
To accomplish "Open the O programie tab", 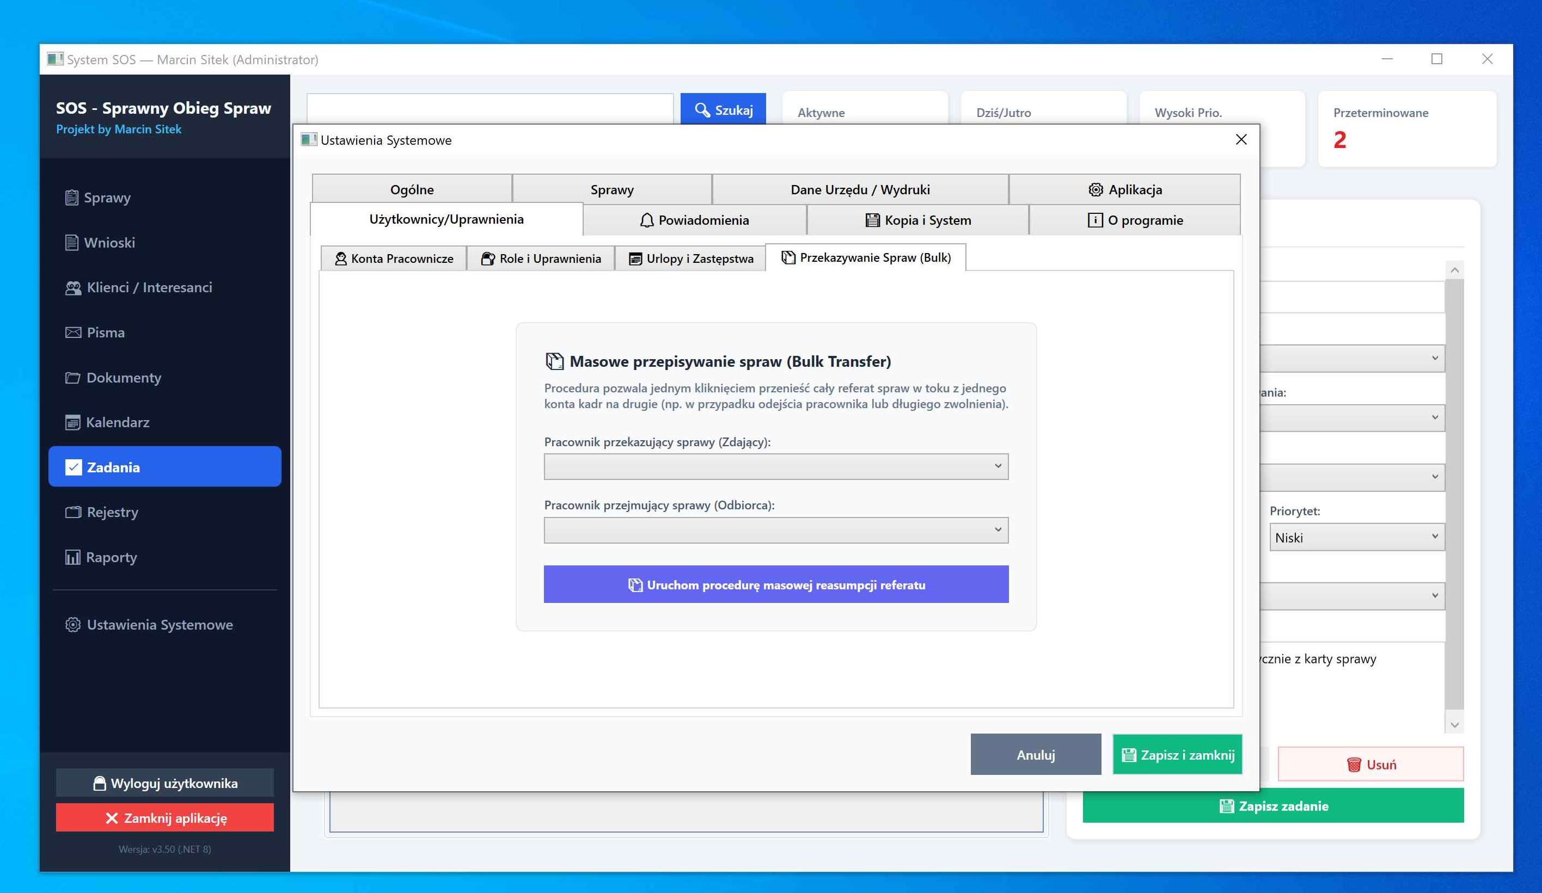I will [x=1135, y=220].
